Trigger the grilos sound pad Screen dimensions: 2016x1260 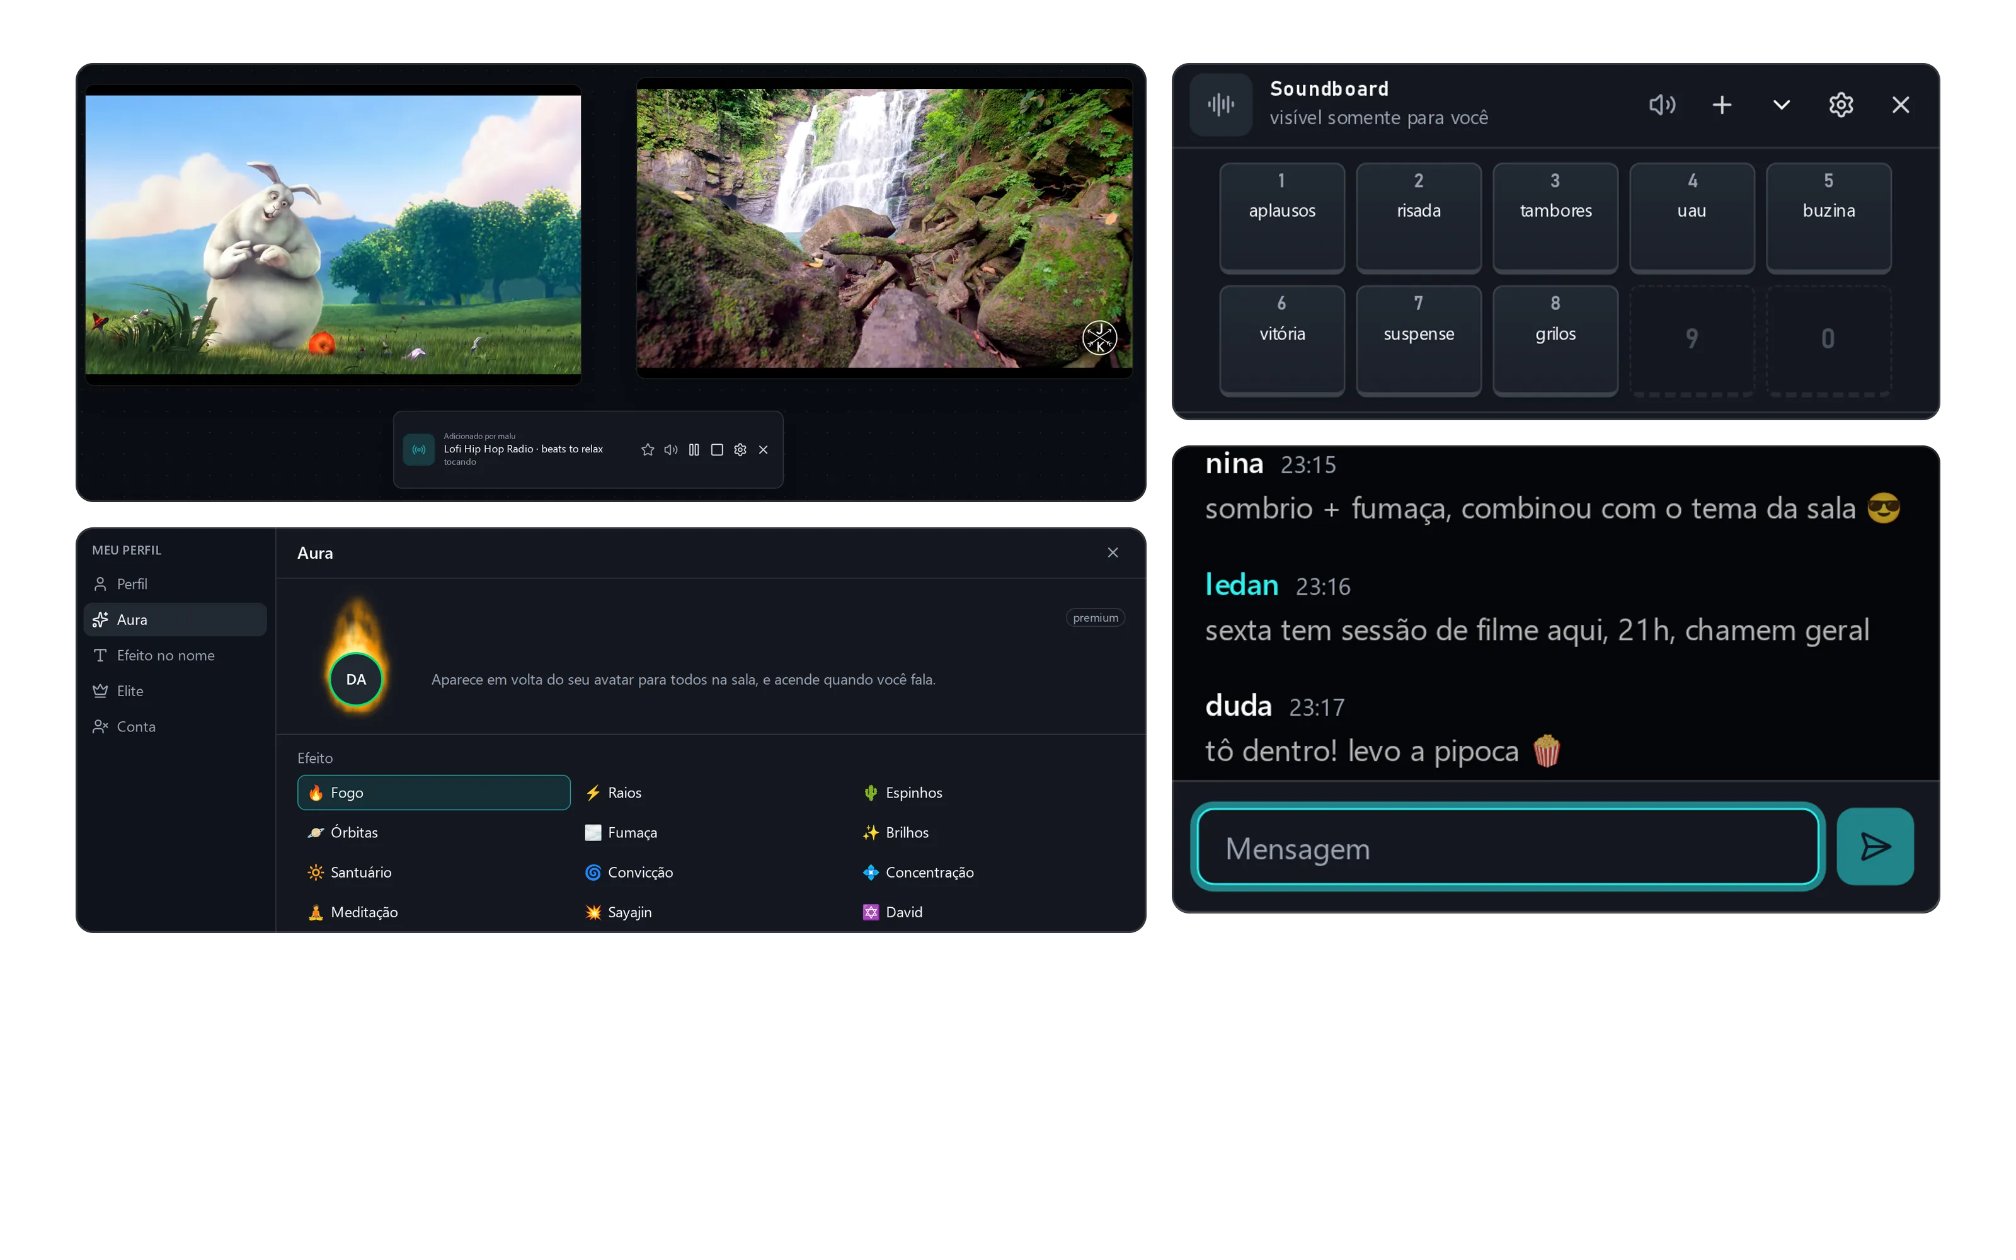point(1555,340)
